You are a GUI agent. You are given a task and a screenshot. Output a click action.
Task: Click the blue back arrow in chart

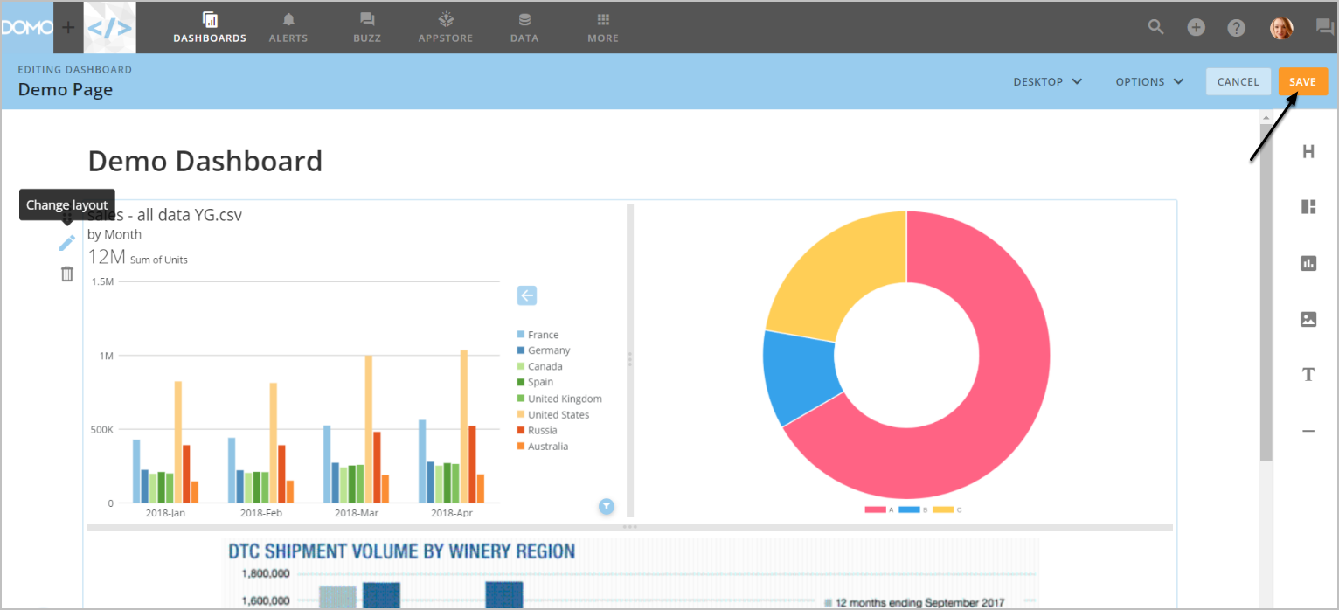[526, 295]
